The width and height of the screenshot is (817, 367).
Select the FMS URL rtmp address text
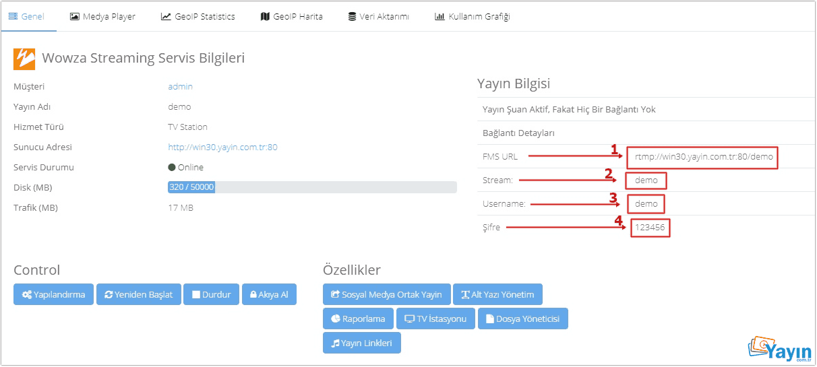702,158
